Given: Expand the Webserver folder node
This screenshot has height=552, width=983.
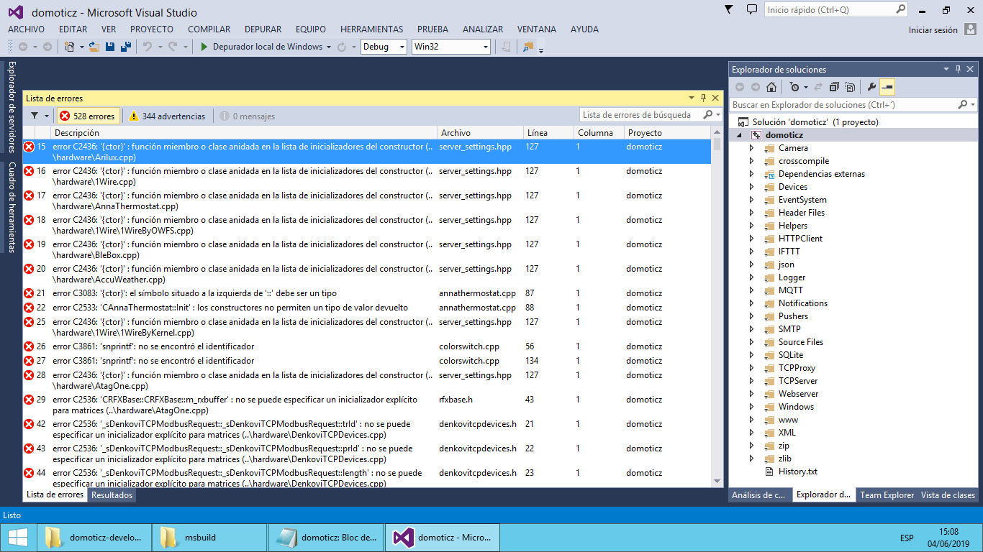Looking at the screenshot, I should [x=752, y=394].
